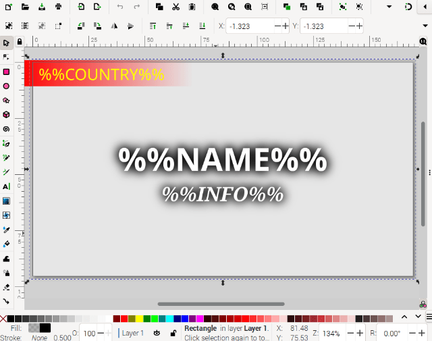Create a new document icon

point(8,7)
